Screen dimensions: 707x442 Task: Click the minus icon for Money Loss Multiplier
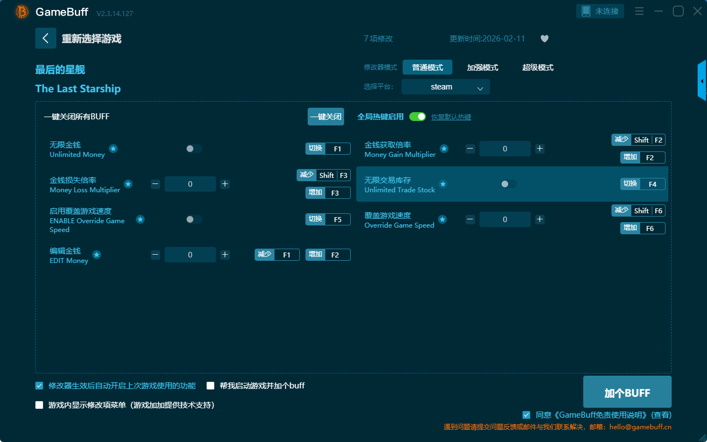[x=155, y=184]
